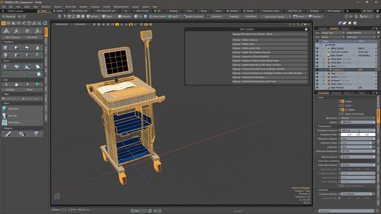The width and height of the screenshot is (381, 214).
Task: Adjust the Transparent Amount slider field
Action: (358, 130)
